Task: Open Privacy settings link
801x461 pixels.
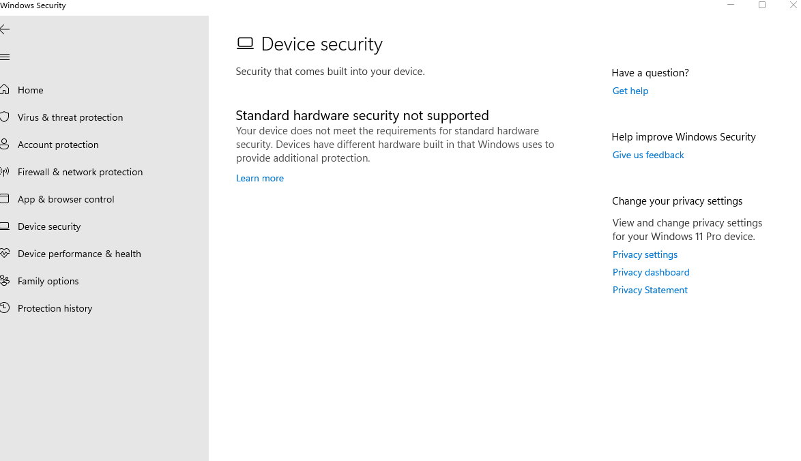Action: [x=645, y=255]
